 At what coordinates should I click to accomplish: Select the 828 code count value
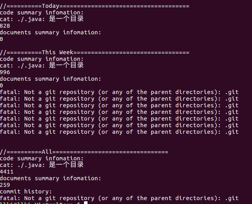5,26
